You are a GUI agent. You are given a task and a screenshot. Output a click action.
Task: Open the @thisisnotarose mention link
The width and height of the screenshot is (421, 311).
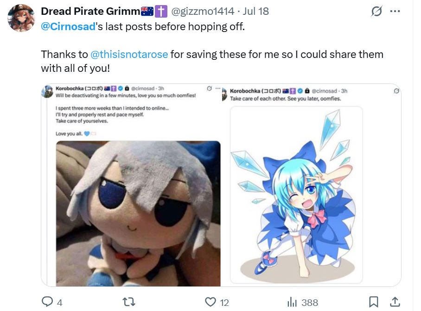click(129, 55)
